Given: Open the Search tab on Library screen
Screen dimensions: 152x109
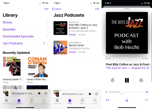Looking at the screenshot, I should pos(44,101).
